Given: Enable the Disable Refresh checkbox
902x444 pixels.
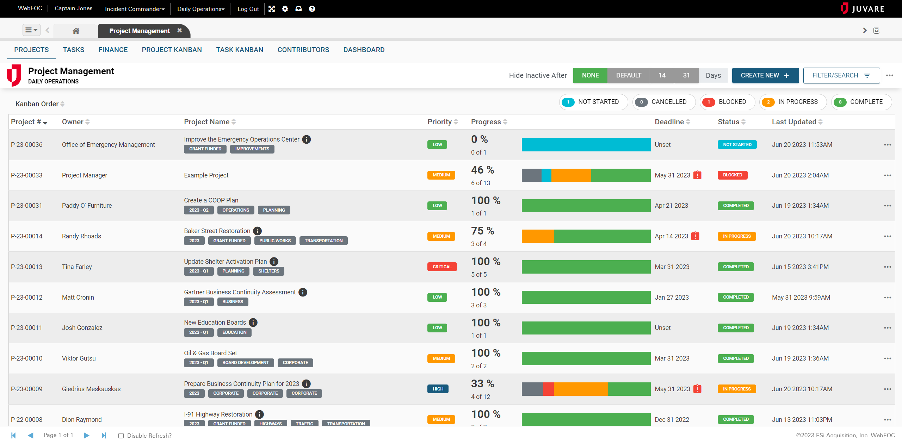Looking at the screenshot, I should click(x=121, y=436).
